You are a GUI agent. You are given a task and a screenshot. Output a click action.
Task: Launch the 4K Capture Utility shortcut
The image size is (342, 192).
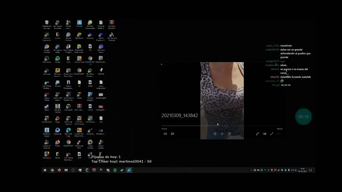(x=57, y=49)
